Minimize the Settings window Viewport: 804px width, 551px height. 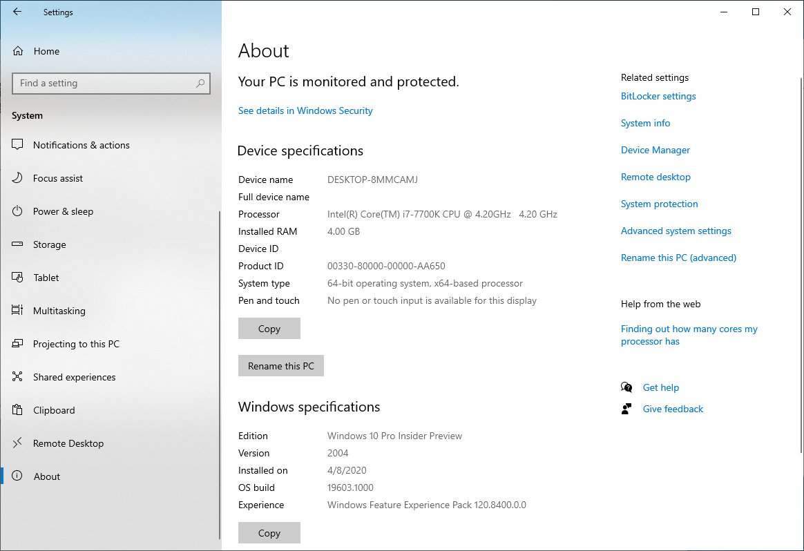pyautogui.click(x=724, y=12)
